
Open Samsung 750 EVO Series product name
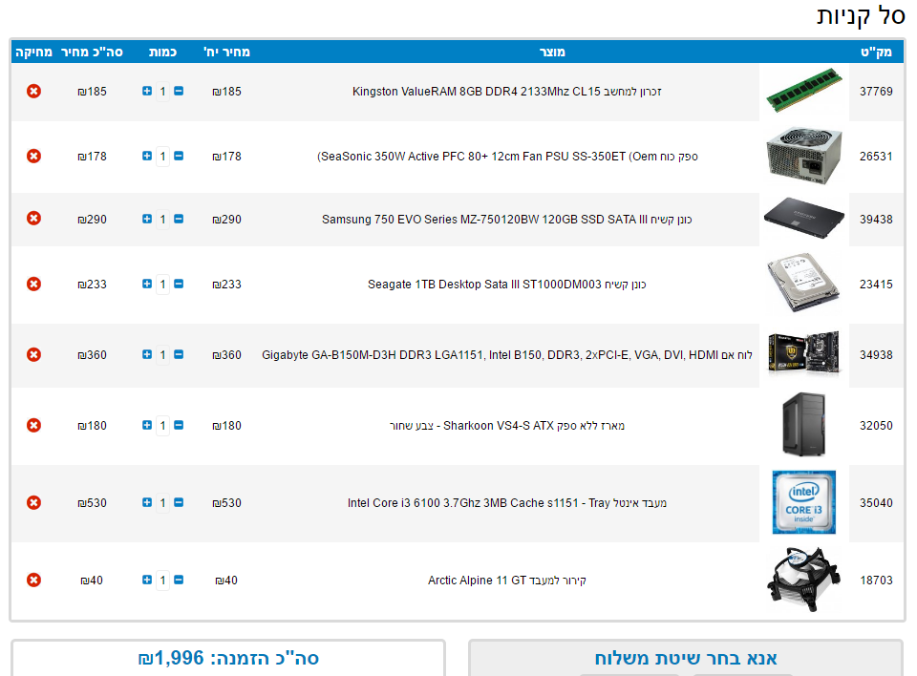tap(506, 220)
